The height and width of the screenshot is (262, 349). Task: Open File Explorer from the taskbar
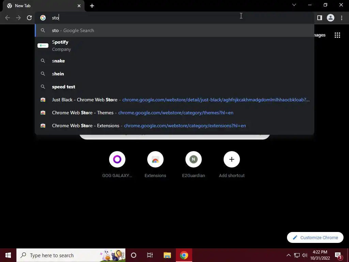[x=167, y=255]
